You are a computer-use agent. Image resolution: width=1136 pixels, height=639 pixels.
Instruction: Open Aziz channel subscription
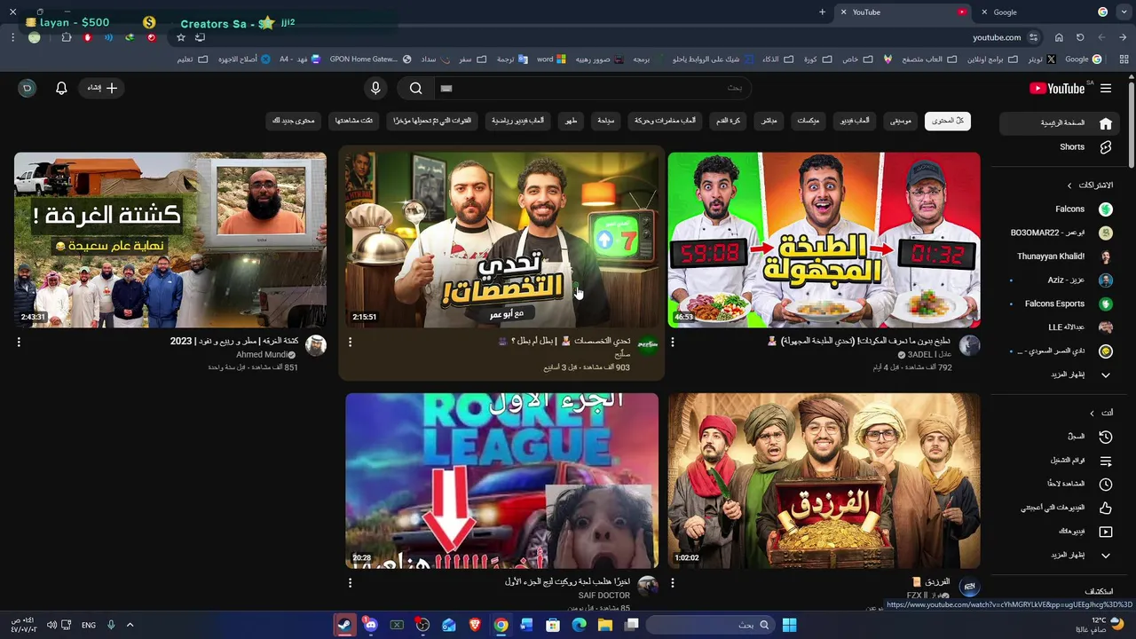point(1061,280)
